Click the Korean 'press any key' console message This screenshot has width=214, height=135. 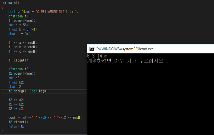tap(132, 61)
